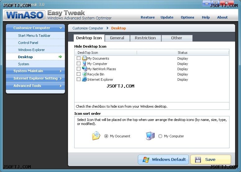
Task: Open the Help menu
Action: [206, 17]
